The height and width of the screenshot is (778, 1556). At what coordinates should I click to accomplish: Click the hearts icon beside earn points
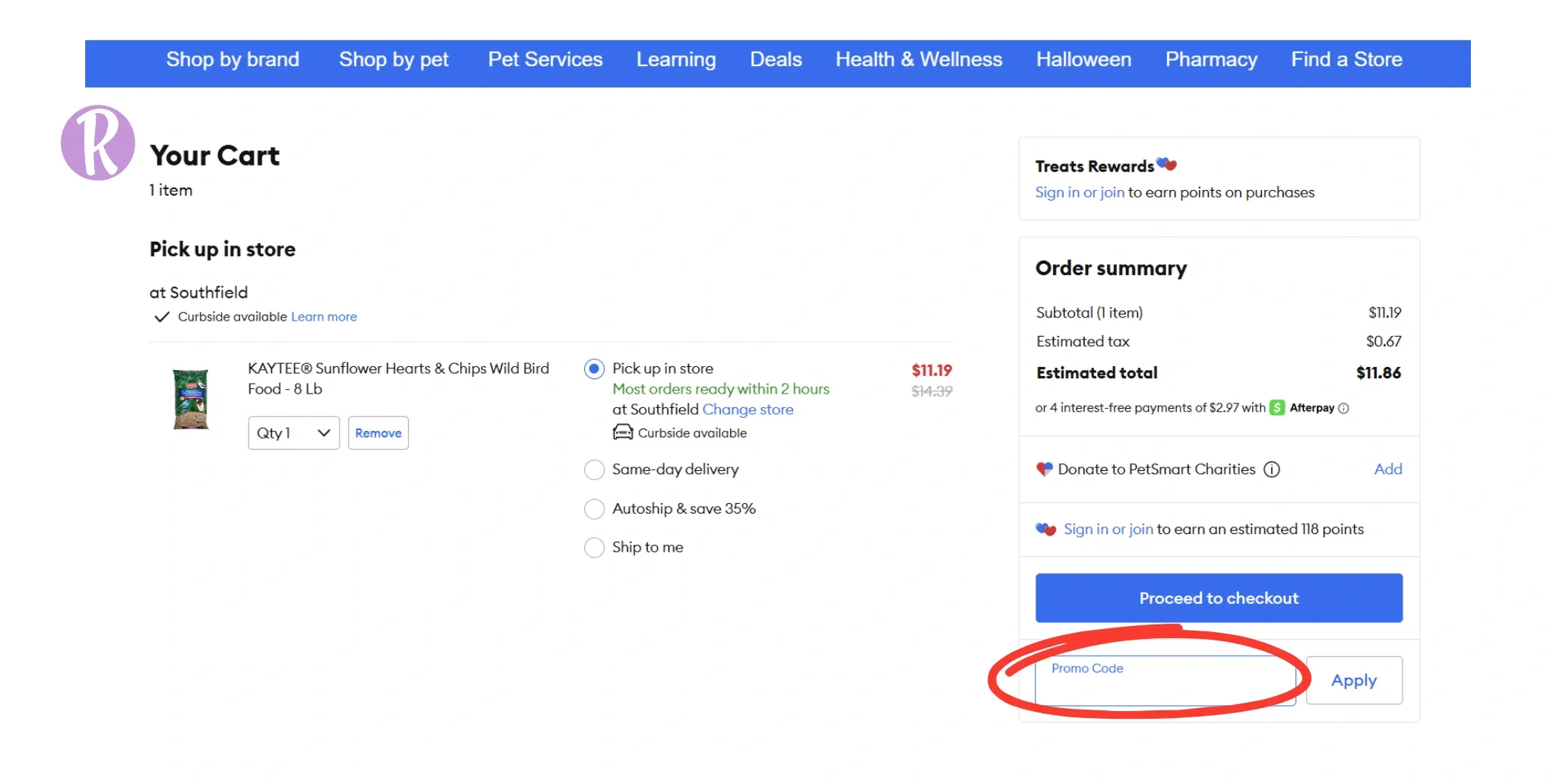1046,529
